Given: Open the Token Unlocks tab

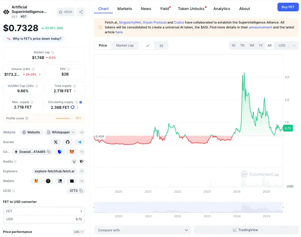Looking at the screenshot, I should click(191, 9).
